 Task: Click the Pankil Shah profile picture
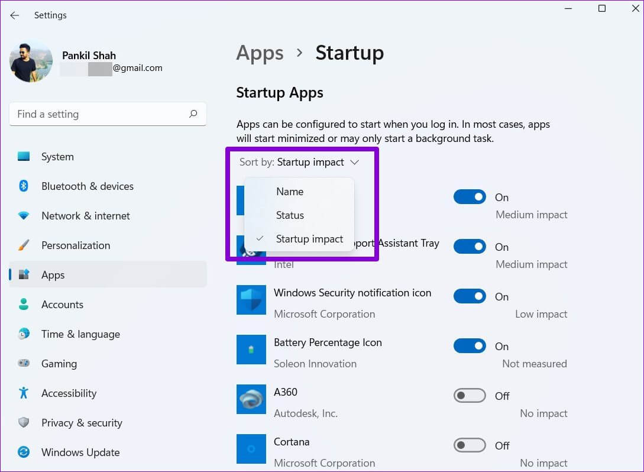coord(31,61)
